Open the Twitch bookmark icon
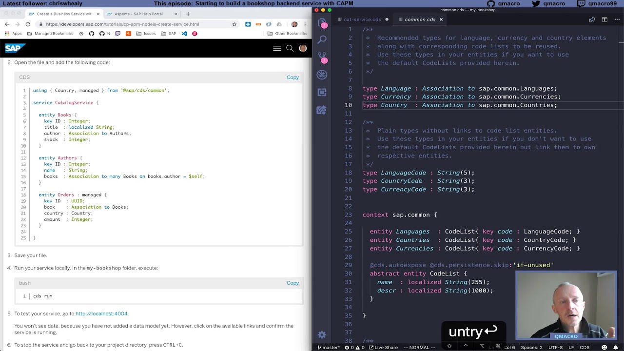This screenshot has width=624, height=351. pos(117,34)
